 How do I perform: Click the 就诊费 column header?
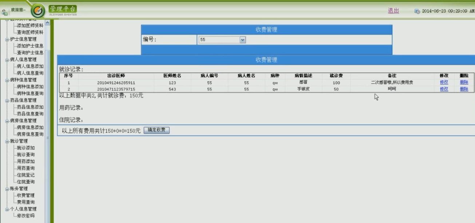(x=336, y=76)
